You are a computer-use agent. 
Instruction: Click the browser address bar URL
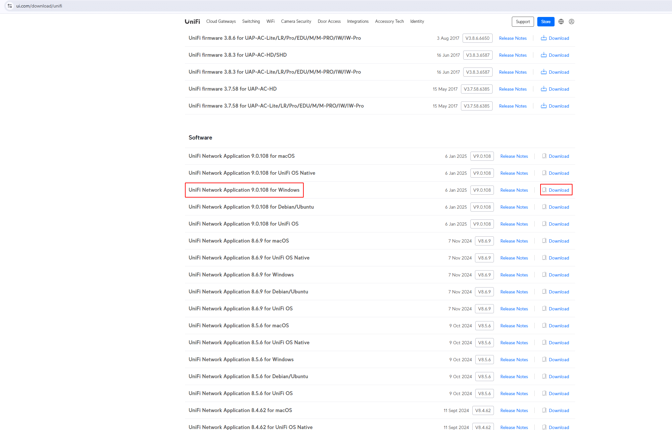click(x=39, y=6)
